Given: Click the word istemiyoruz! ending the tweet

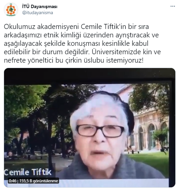Looking at the screenshot, I should 125,61.
